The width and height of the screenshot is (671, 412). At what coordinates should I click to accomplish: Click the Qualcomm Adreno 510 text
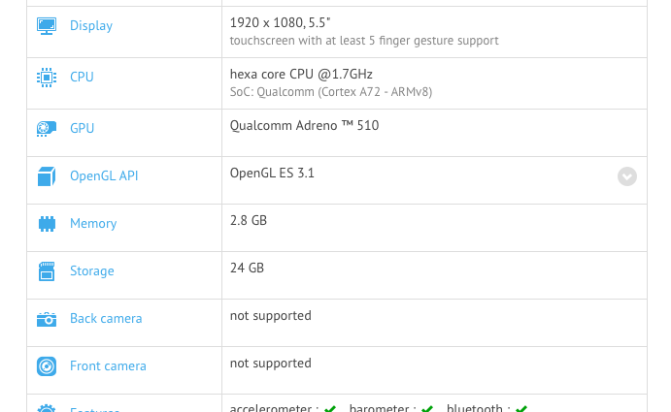point(304,125)
